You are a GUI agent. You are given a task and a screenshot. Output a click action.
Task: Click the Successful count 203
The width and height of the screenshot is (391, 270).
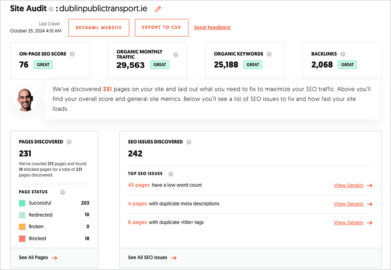tap(85, 203)
